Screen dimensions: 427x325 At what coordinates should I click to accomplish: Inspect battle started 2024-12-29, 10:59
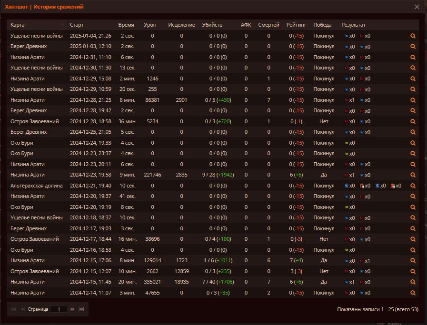pyautogui.click(x=413, y=89)
